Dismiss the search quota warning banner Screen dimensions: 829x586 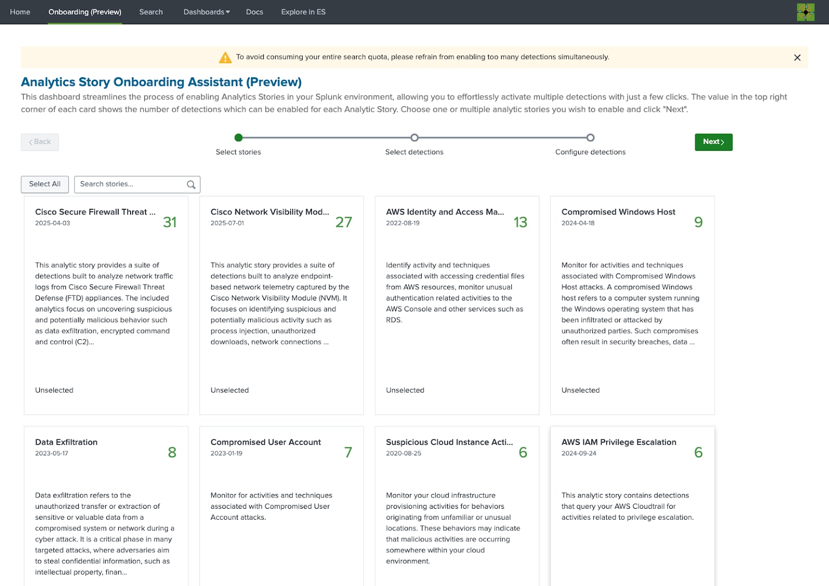point(797,58)
